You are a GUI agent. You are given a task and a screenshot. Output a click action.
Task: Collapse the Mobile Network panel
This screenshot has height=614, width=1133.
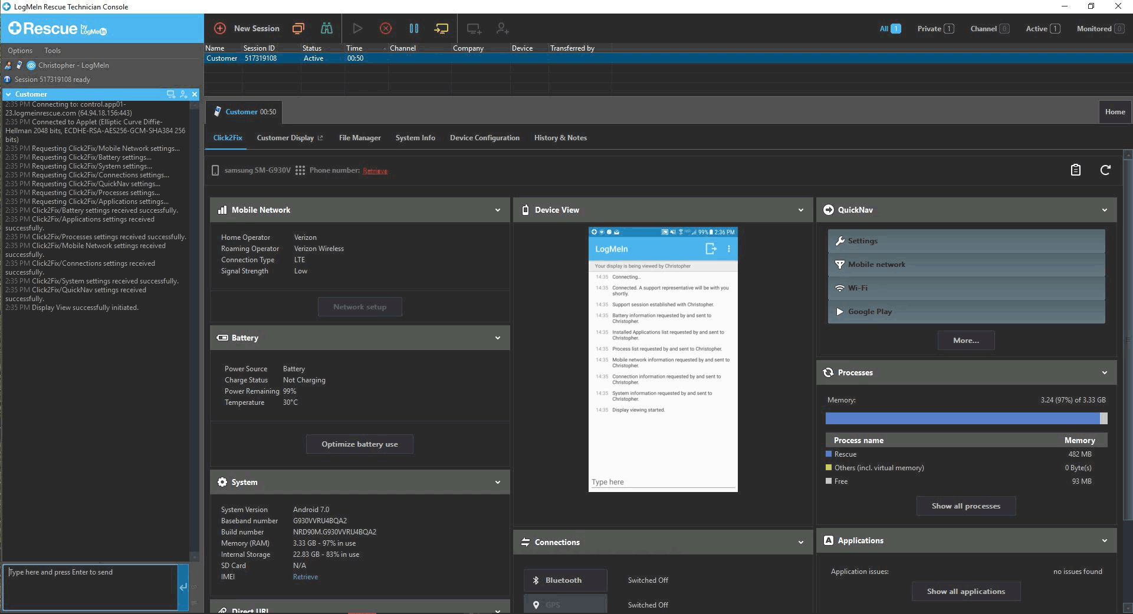pyautogui.click(x=498, y=210)
